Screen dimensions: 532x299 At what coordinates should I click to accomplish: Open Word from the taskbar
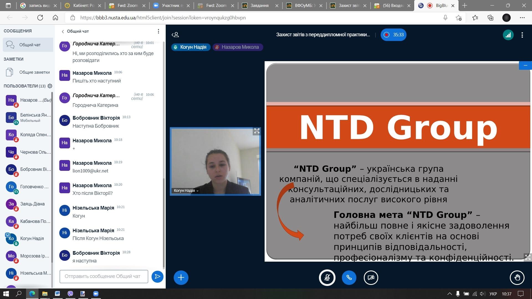tap(57, 294)
